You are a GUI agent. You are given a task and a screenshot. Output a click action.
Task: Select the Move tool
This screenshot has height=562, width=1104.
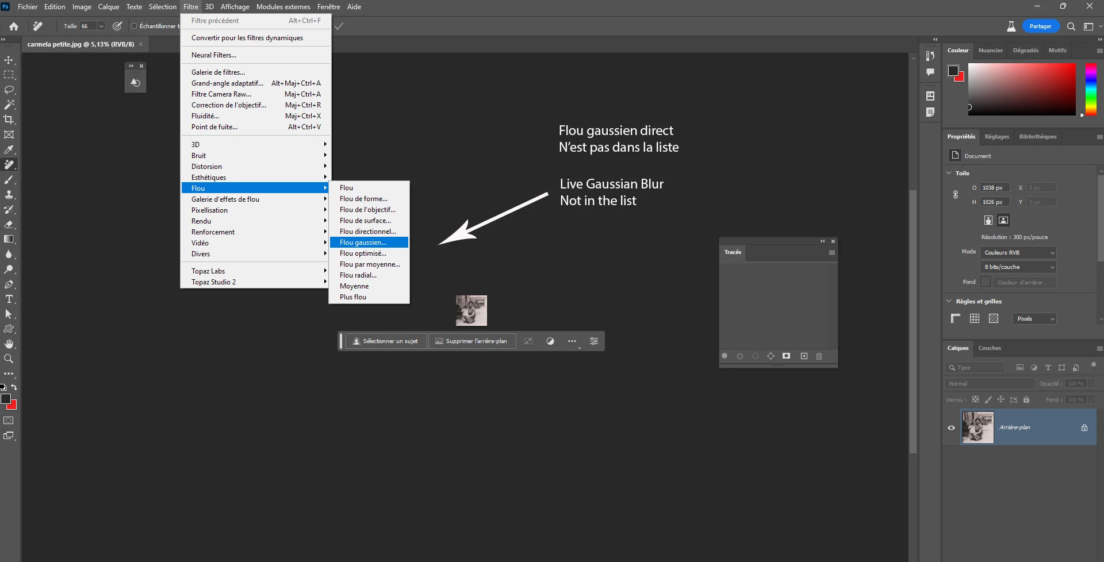(x=9, y=60)
